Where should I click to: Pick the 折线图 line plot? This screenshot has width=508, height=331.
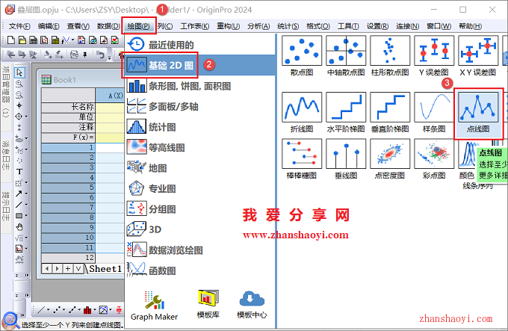pos(302,112)
